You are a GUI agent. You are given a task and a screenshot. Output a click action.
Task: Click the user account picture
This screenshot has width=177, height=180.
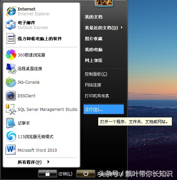coord(104,3)
